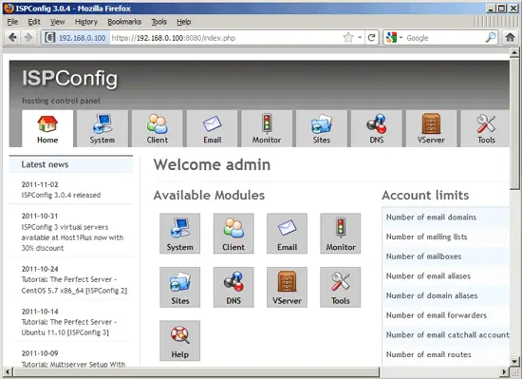Select 'Number of domain aliases' row
This screenshot has height=379, width=522.
coord(446,295)
